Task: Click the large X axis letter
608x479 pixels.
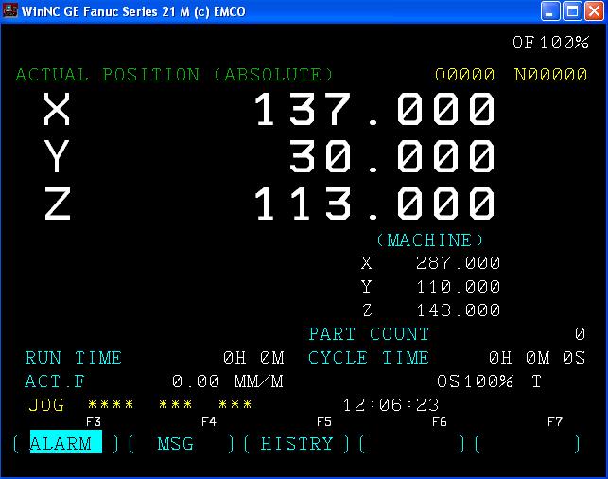Action: point(57,109)
